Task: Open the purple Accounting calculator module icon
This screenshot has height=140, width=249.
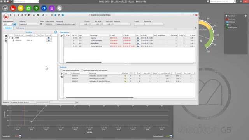Action: [x=52, y=8]
